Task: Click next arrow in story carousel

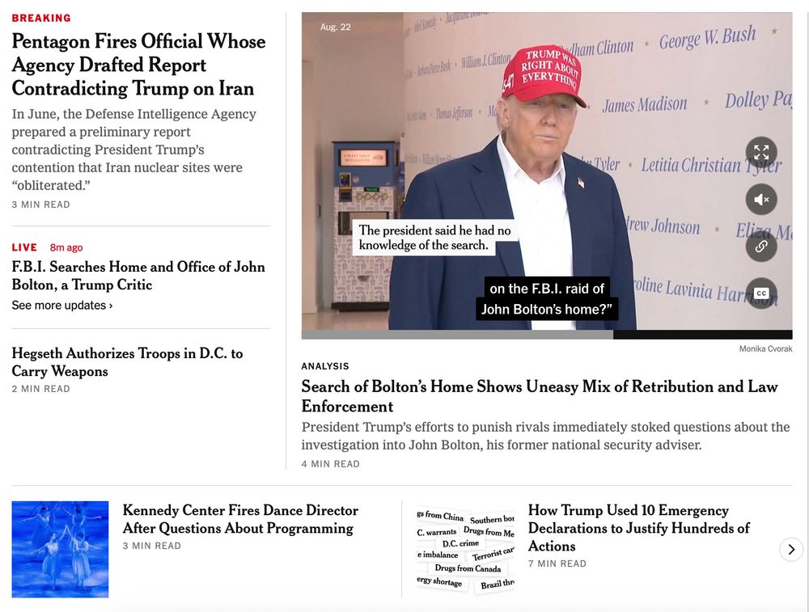Action: point(791,550)
